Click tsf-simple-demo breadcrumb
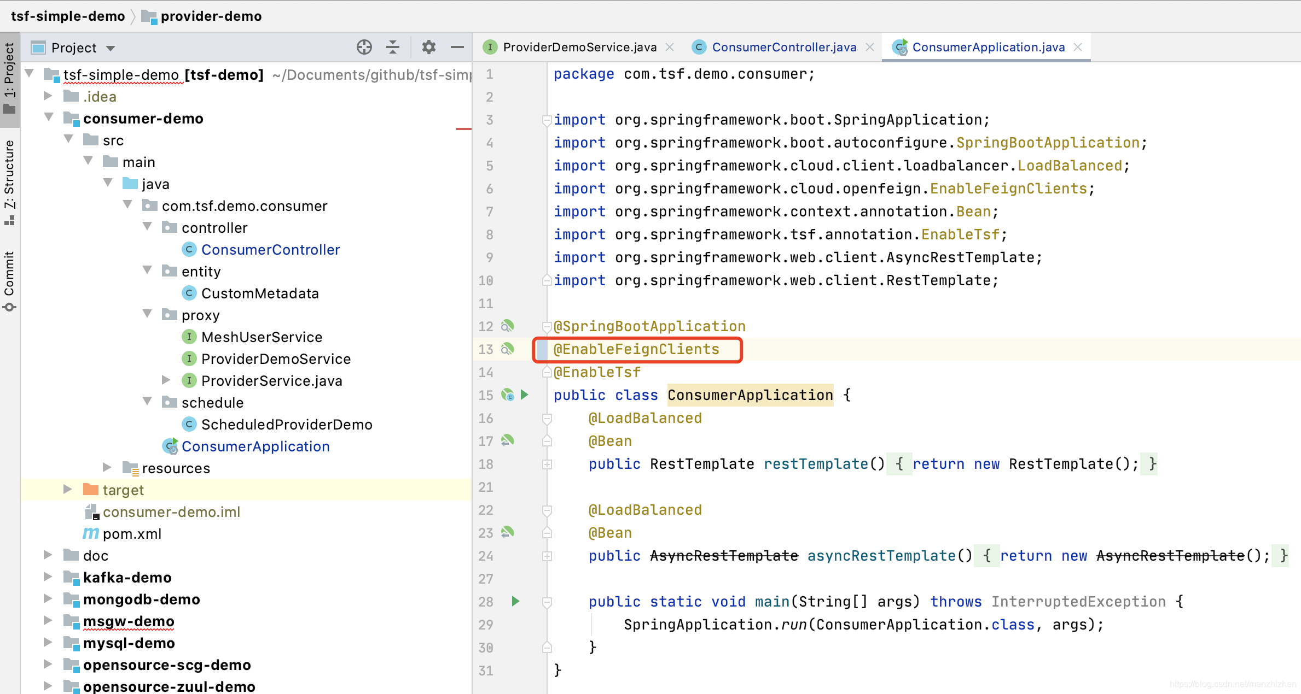The width and height of the screenshot is (1301, 694). point(68,16)
